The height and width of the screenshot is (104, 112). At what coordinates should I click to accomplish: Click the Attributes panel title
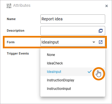(22, 5)
